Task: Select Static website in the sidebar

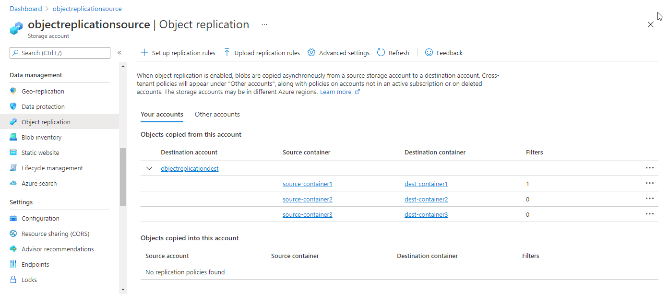Action: [40, 152]
